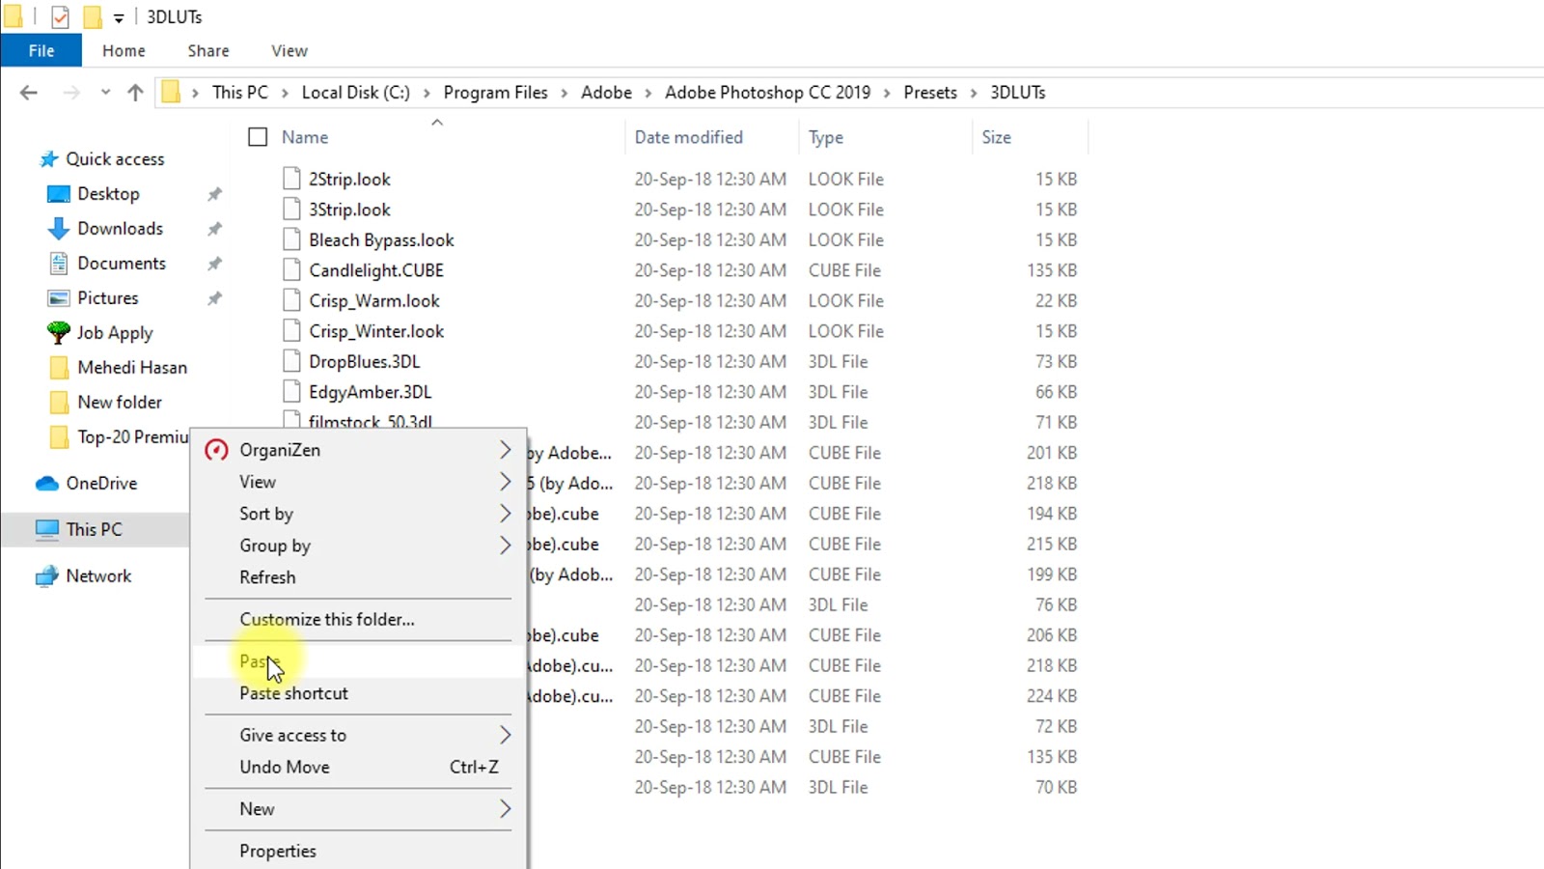The width and height of the screenshot is (1544, 869).
Task: Toggle the select all items checkbox
Action: [258, 137]
